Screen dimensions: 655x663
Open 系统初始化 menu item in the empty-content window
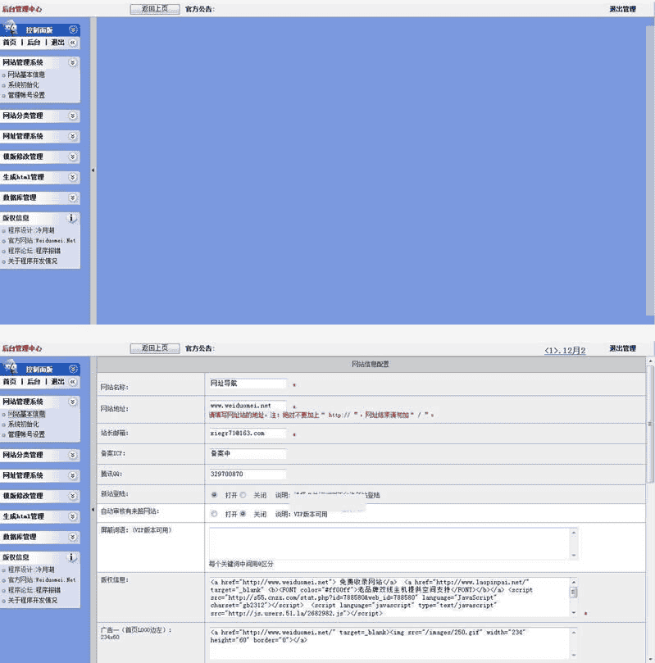point(23,85)
